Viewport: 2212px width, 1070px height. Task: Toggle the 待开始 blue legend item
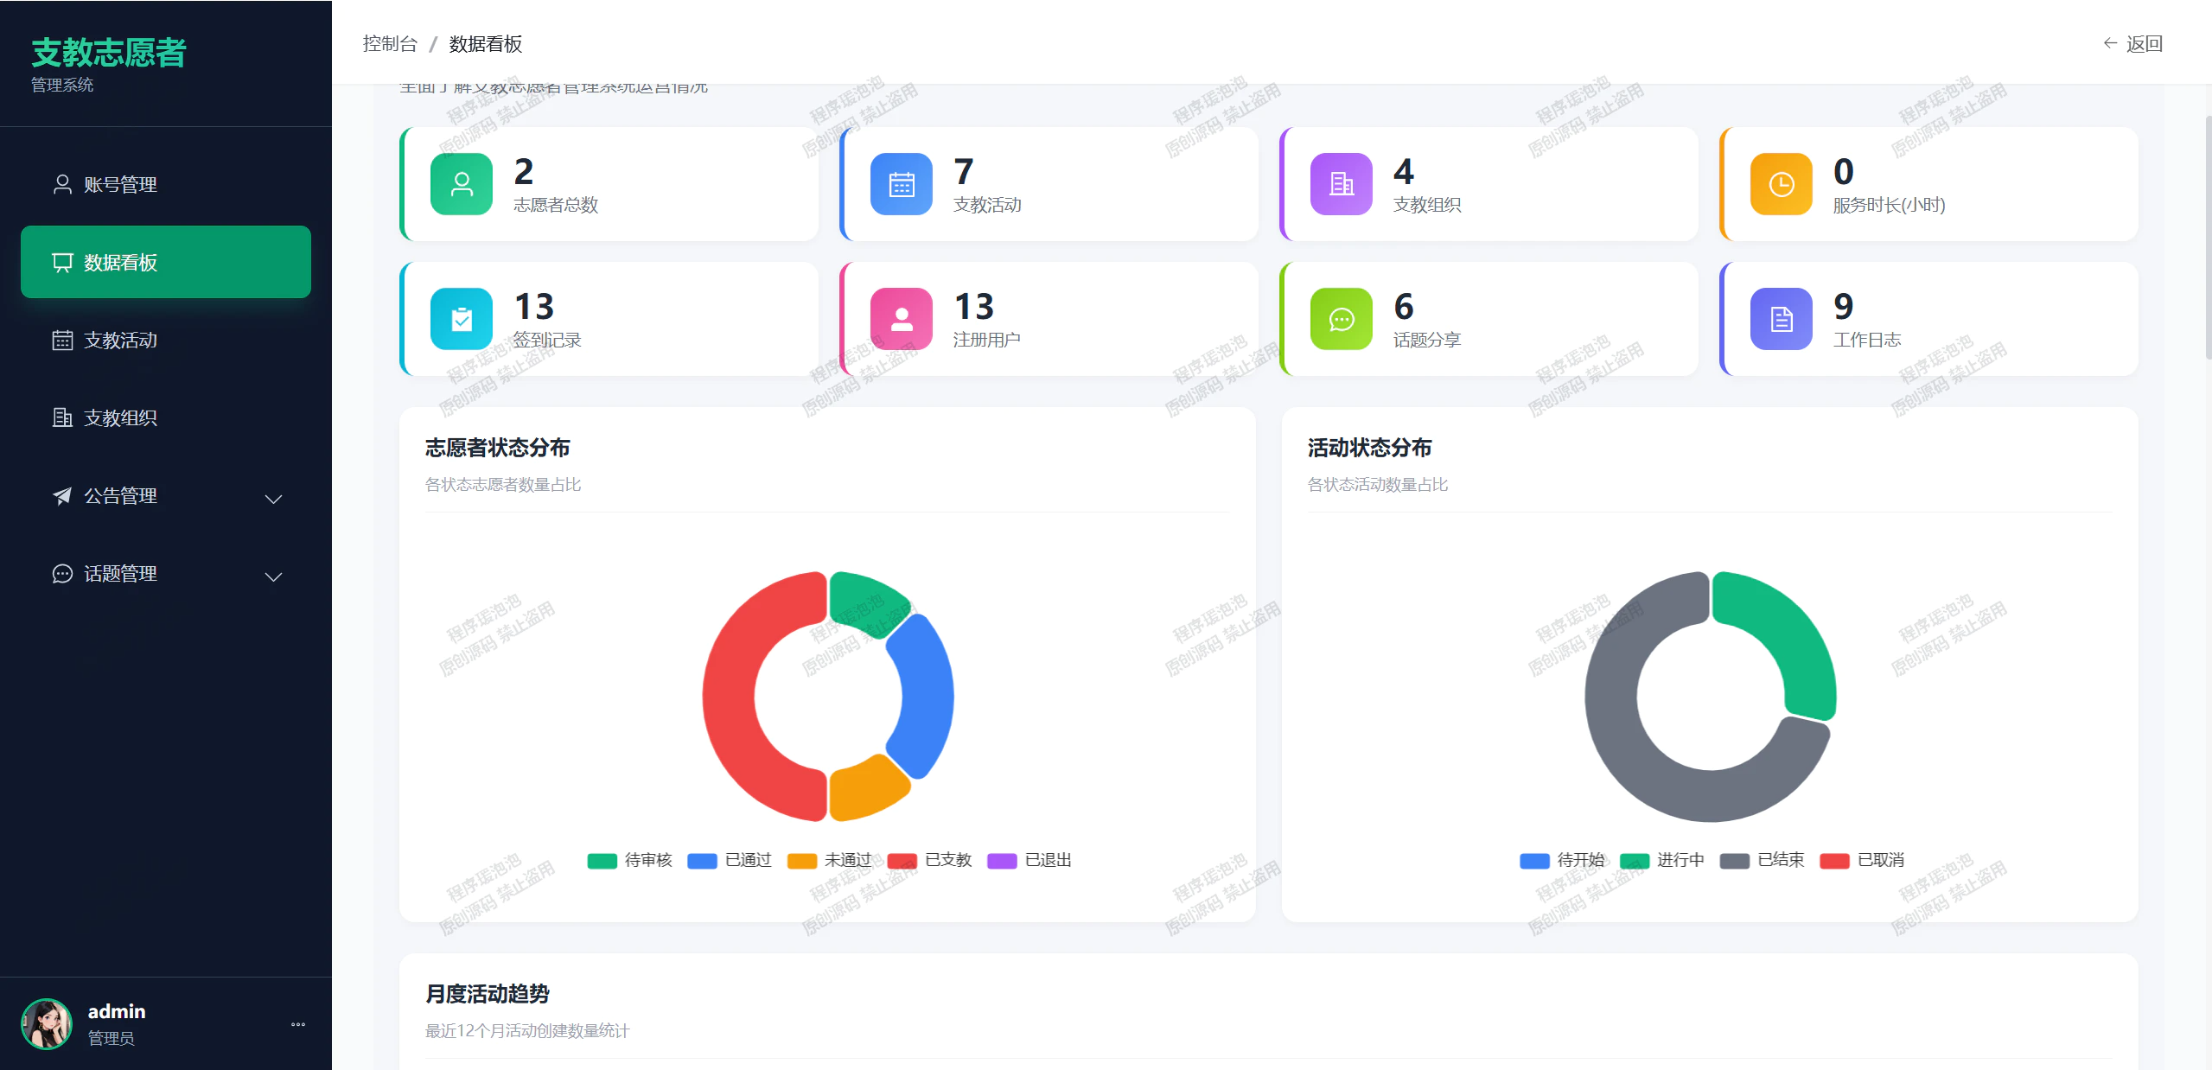[x=1563, y=861]
